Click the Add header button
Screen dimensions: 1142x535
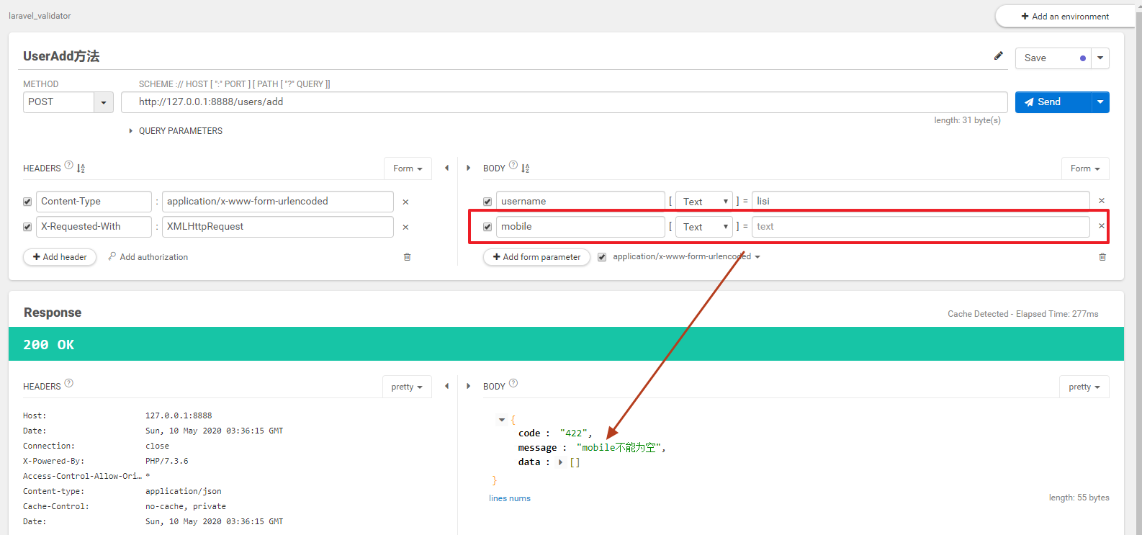click(x=60, y=257)
